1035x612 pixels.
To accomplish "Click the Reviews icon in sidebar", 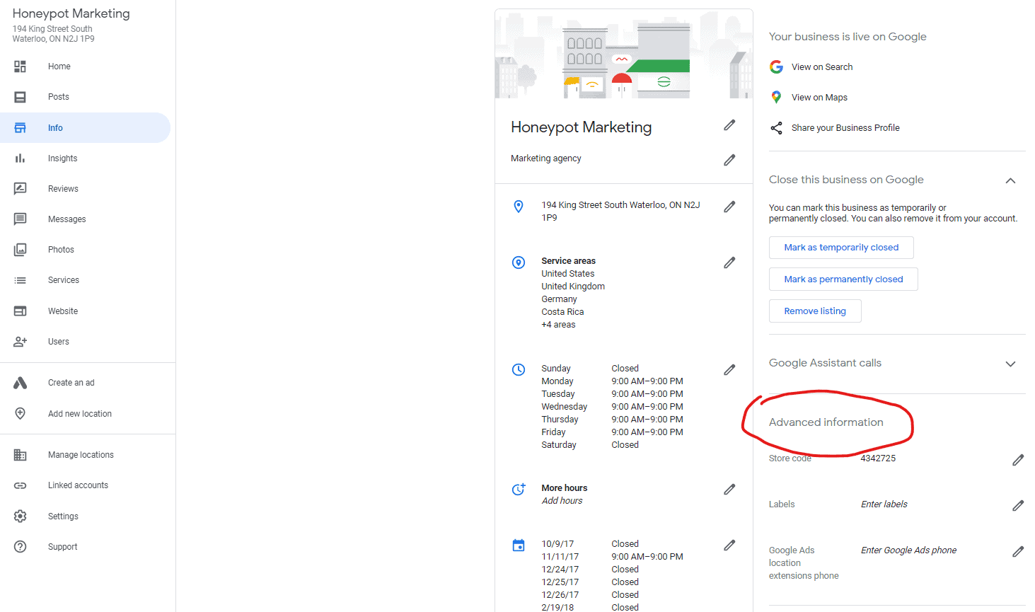I will point(20,189).
